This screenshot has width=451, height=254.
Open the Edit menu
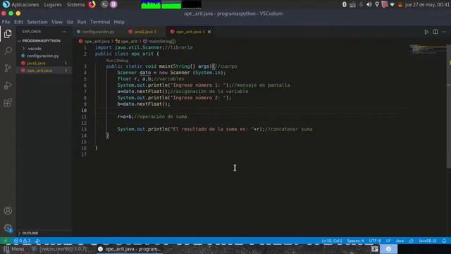pos(18,22)
